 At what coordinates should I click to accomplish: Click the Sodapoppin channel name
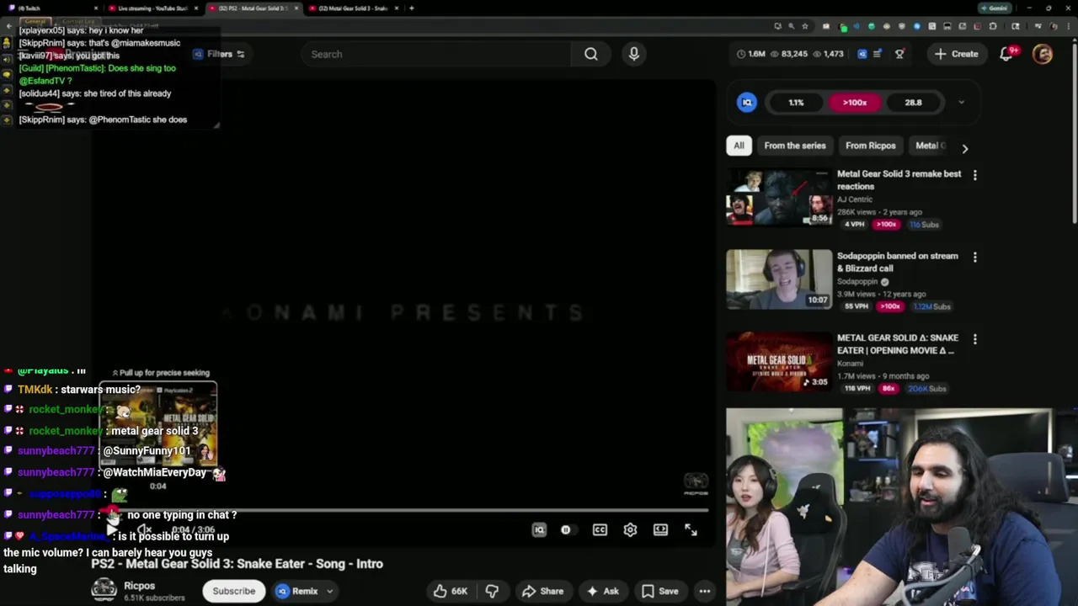pyautogui.click(x=857, y=282)
